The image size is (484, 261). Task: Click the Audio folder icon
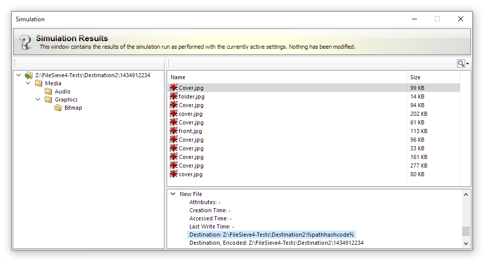pyautogui.click(x=48, y=91)
